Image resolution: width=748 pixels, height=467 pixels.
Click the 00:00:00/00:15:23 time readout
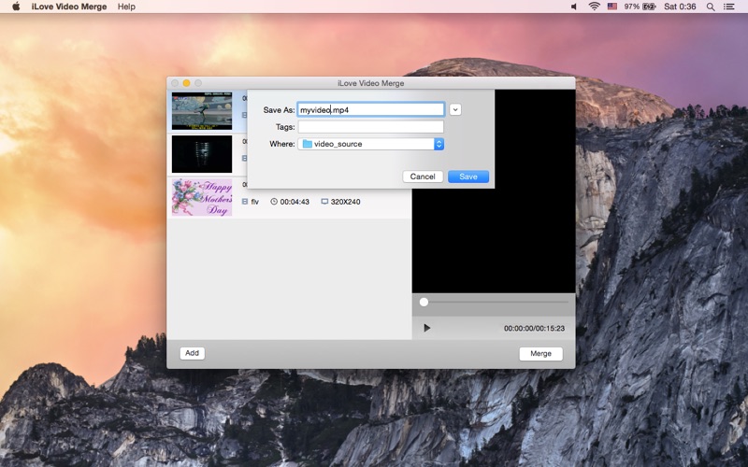[x=534, y=329]
